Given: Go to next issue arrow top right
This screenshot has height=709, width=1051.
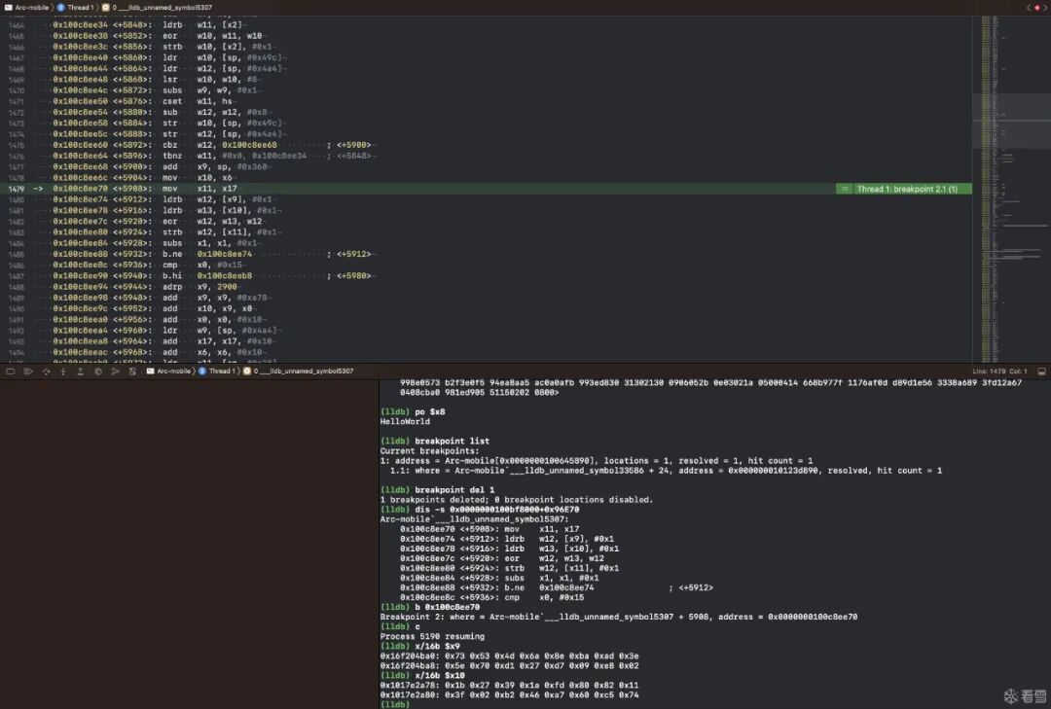Looking at the screenshot, I should click(1044, 8).
